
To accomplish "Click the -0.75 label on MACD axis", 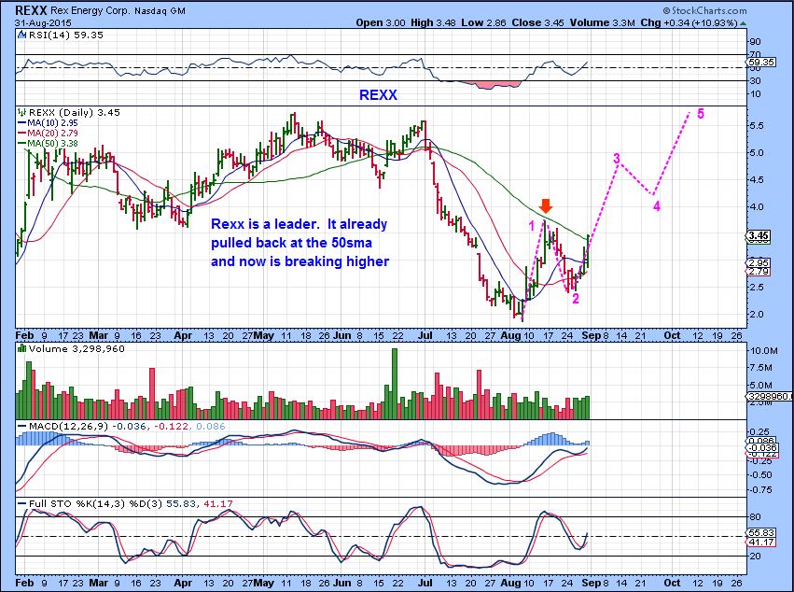I will coord(759,489).
